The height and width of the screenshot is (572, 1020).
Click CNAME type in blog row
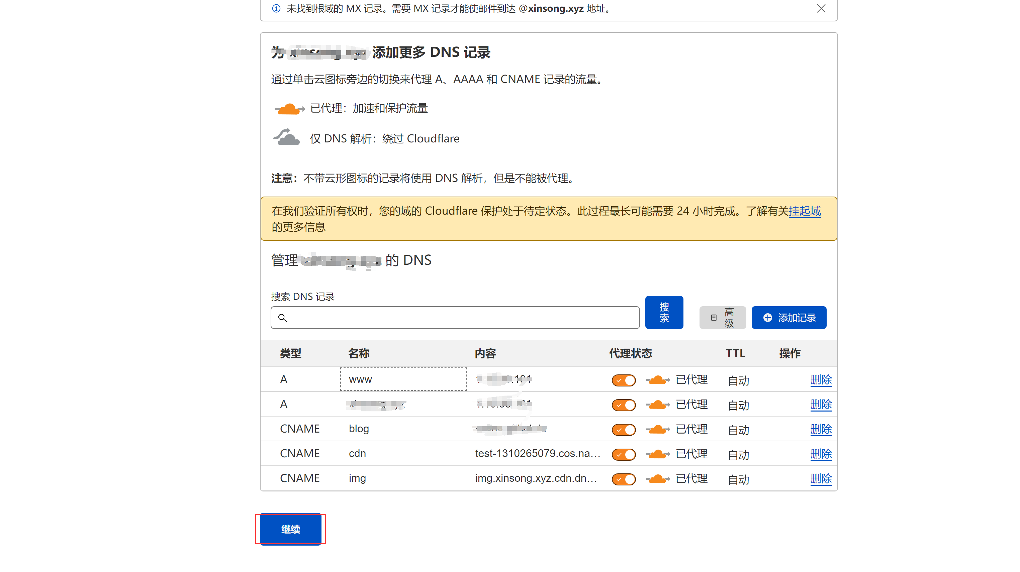tap(300, 428)
